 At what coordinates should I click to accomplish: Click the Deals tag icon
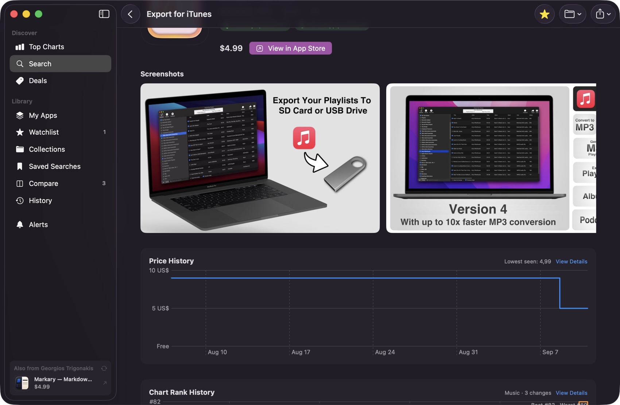tap(20, 80)
